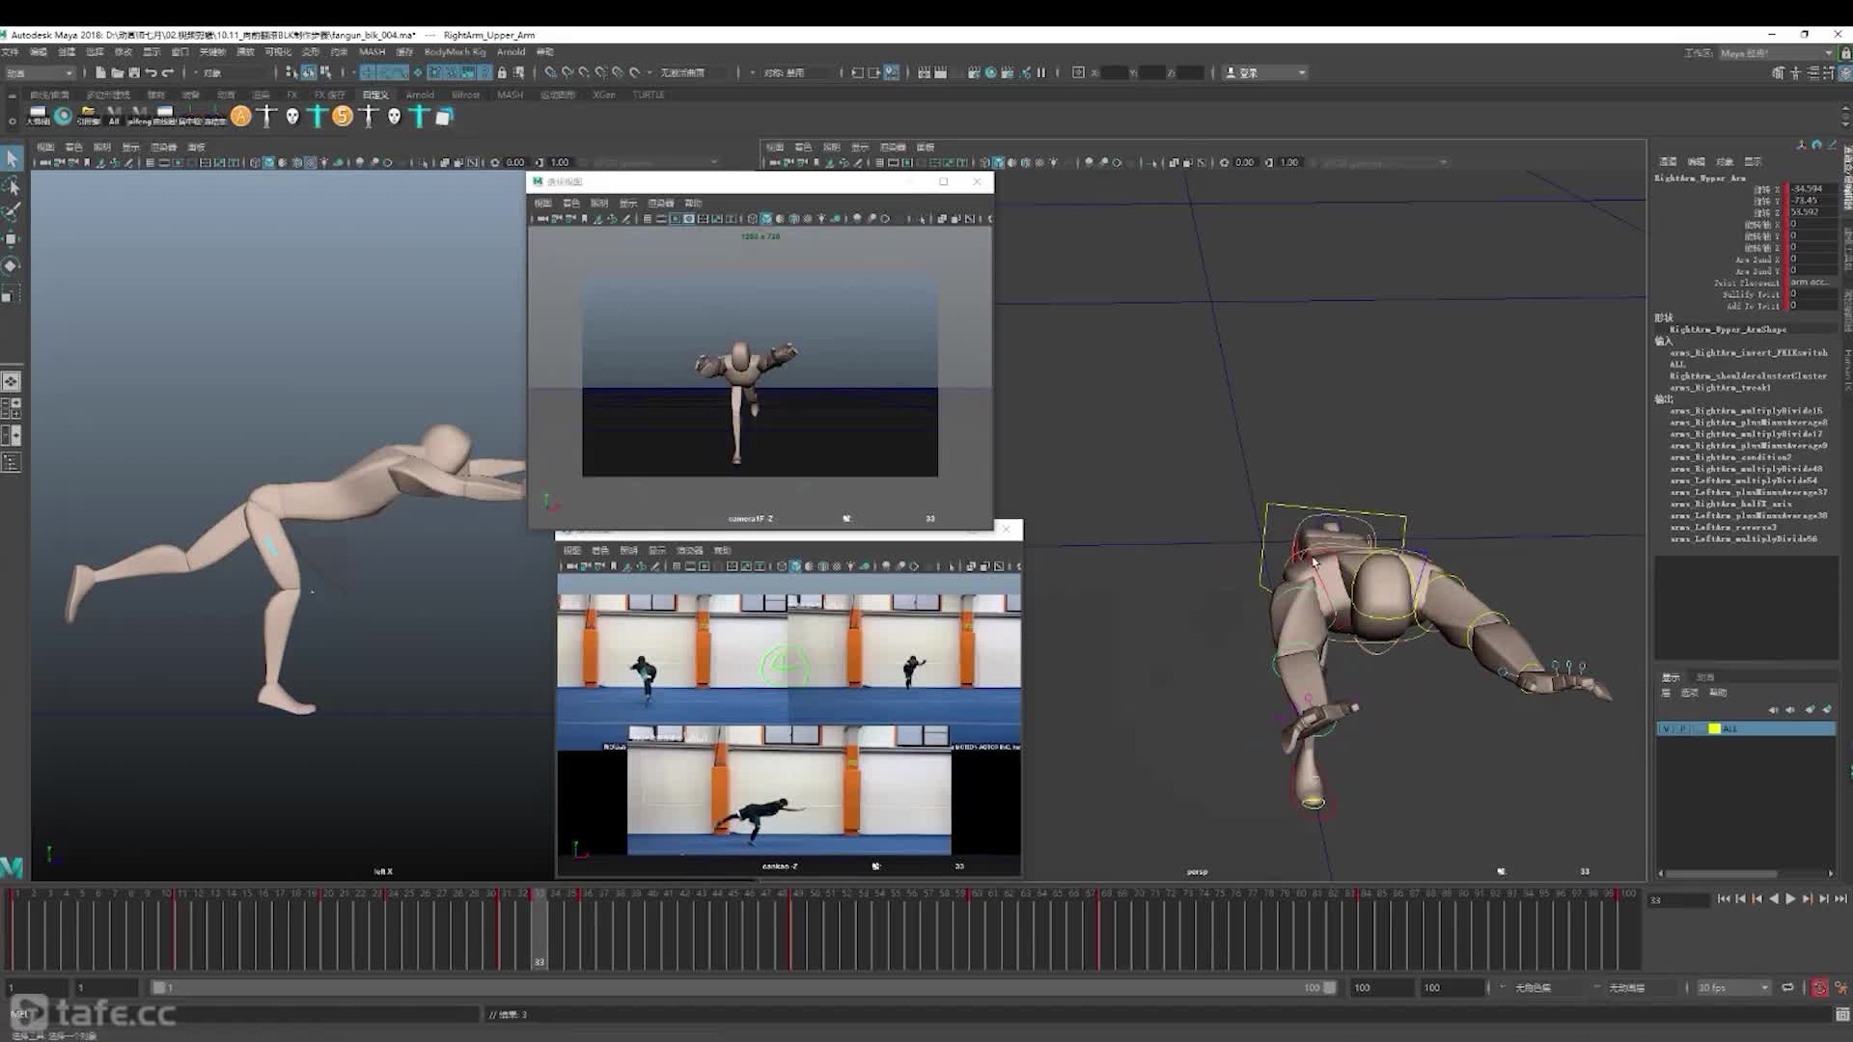The height and width of the screenshot is (1042, 1853).
Task: Click the Rotate tool in the toolbox
Action: [x=12, y=266]
